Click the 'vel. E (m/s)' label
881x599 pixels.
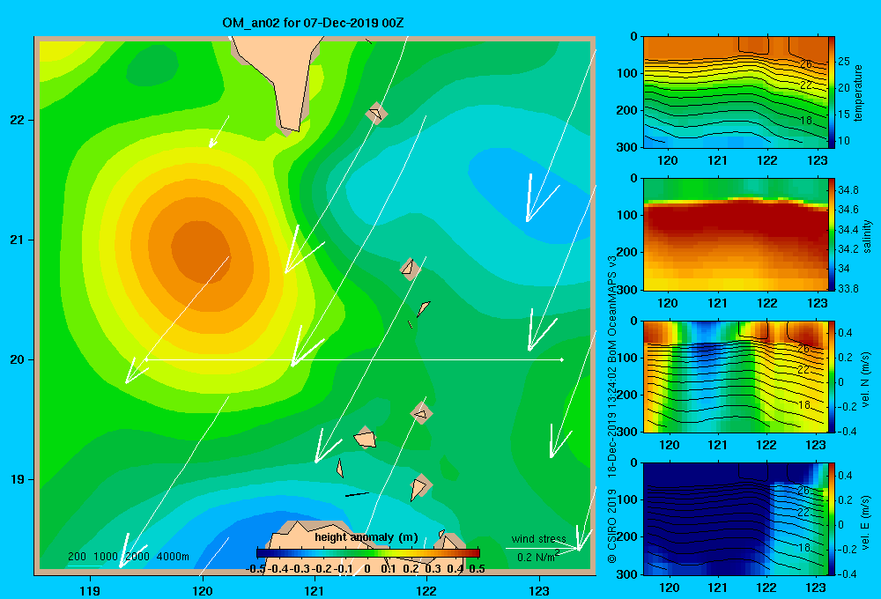coord(866,522)
